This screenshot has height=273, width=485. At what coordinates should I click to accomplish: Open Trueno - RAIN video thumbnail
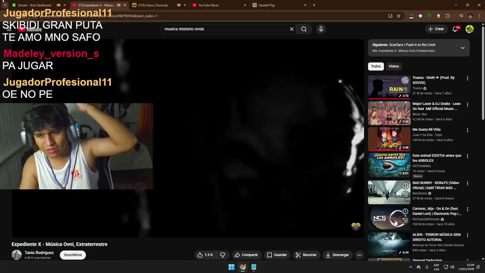[389, 87]
